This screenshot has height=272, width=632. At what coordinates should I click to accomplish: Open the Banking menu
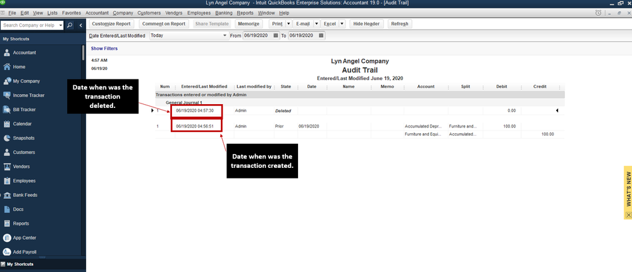(224, 13)
